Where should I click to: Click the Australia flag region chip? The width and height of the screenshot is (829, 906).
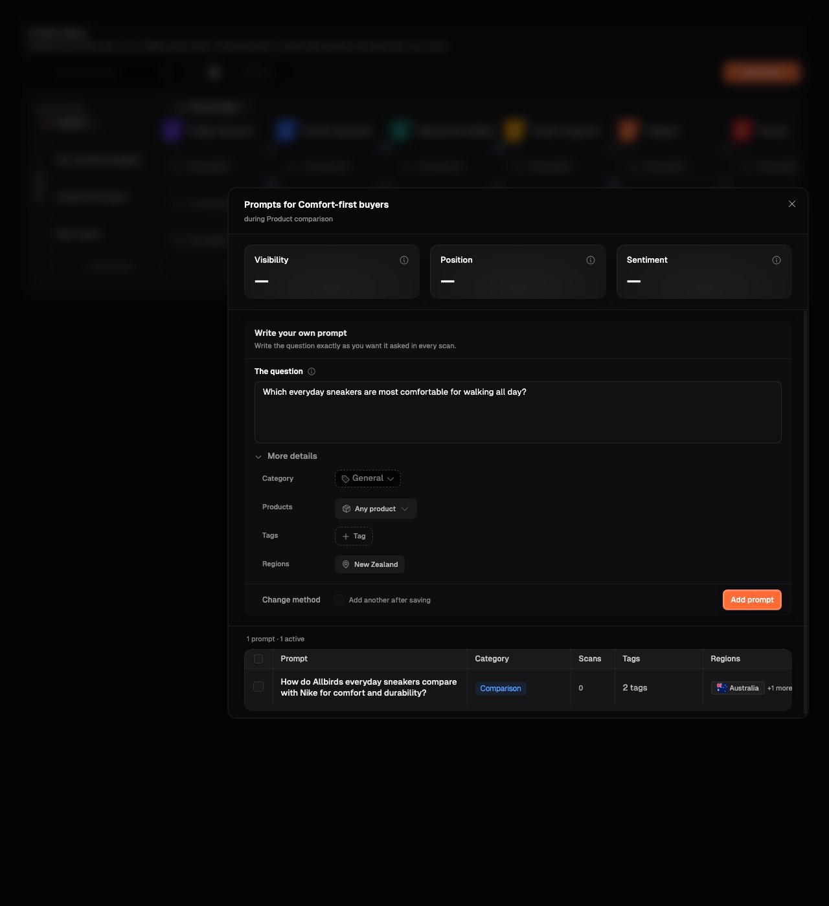738,688
